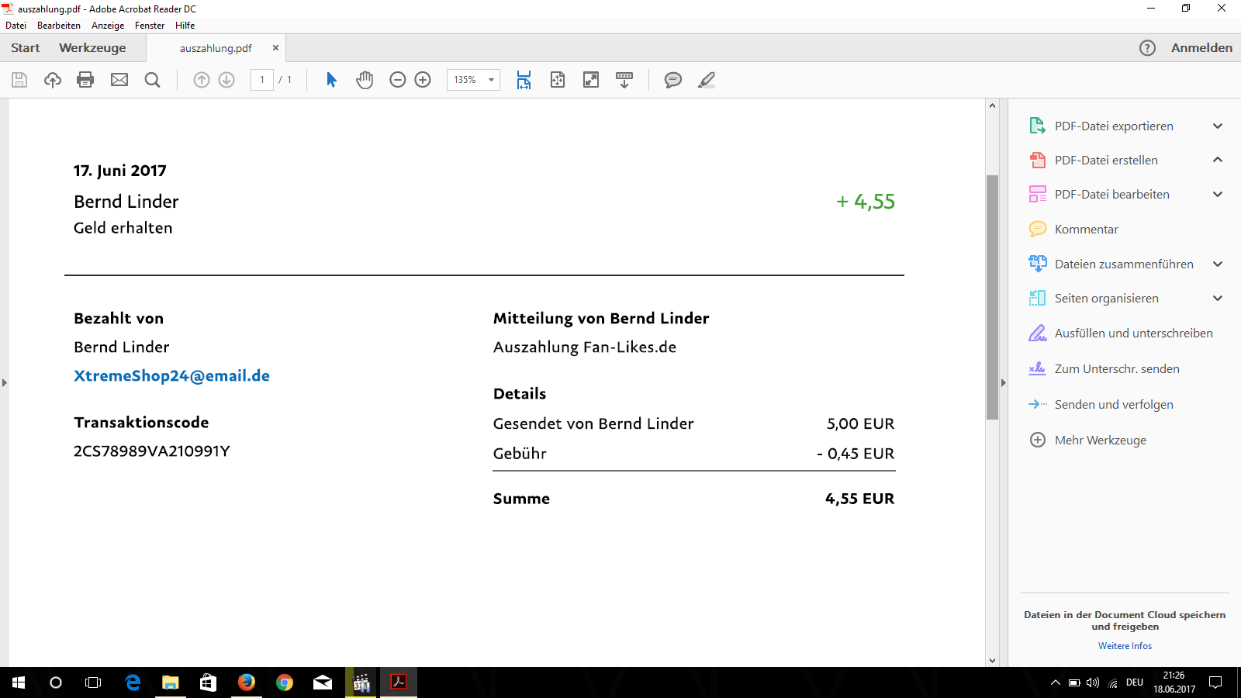Click the zoom out minus icon
Image resolution: width=1241 pixels, height=698 pixels.
tap(398, 80)
